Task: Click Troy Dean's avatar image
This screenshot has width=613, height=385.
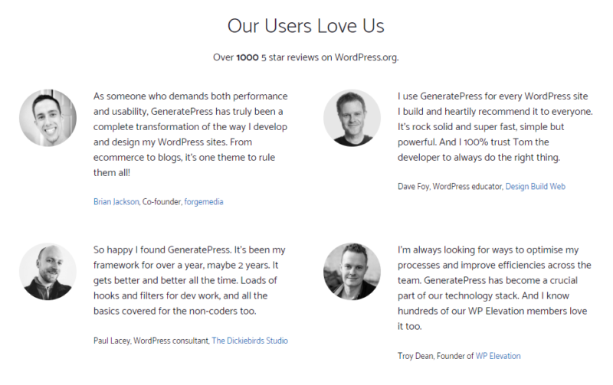Action: (x=352, y=272)
